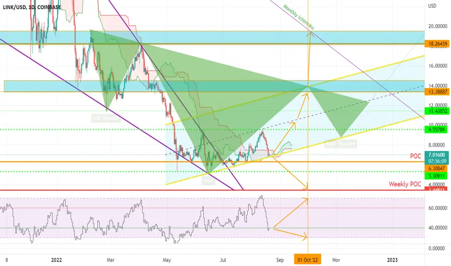
Task: Click the red Weekly POC price tag
Action: [436, 189]
